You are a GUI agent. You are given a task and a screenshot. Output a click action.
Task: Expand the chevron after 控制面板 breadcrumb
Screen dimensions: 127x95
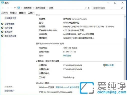(x=33, y=8)
